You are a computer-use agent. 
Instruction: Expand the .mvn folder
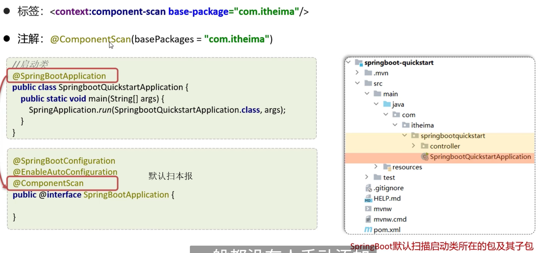(357, 73)
